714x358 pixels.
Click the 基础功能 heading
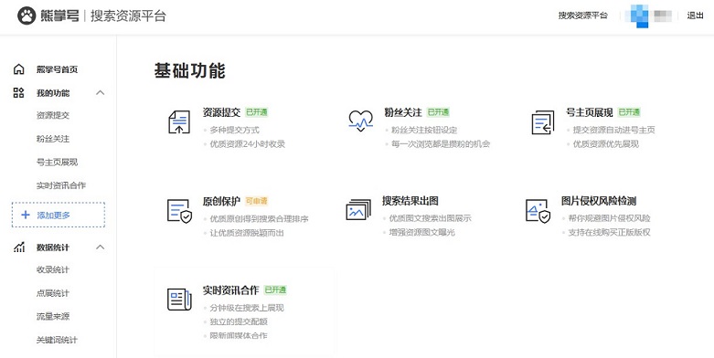(189, 71)
